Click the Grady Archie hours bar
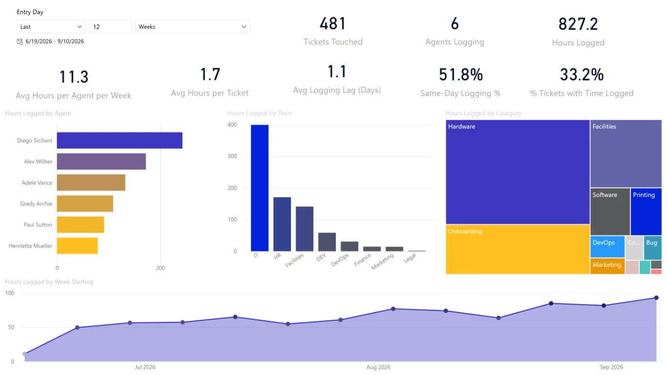 pyautogui.click(x=85, y=204)
